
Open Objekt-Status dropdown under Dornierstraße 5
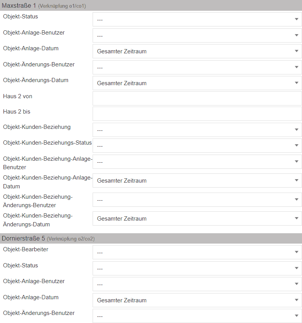point(197,269)
